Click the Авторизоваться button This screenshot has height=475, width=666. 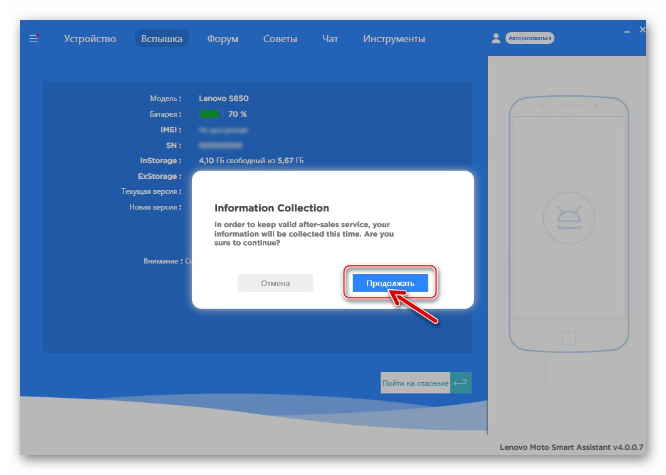click(x=531, y=38)
